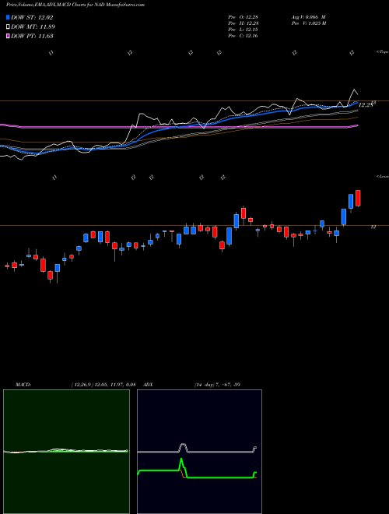The width and height of the screenshot is (389, 514).
Task: Click the 'Pre L: 12.15' low value
Action: pyautogui.click(x=244, y=30)
